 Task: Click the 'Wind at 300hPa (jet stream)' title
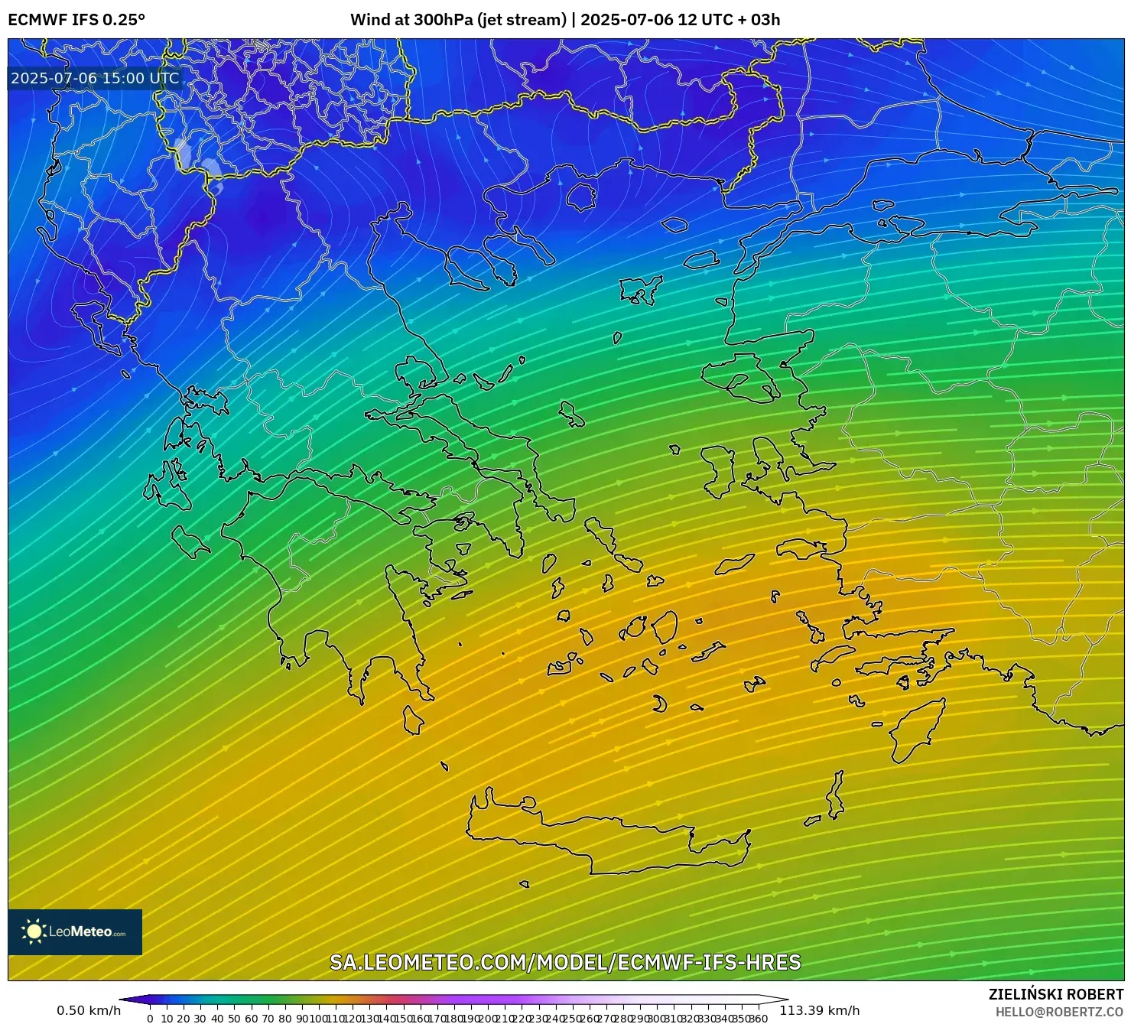(458, 20)
